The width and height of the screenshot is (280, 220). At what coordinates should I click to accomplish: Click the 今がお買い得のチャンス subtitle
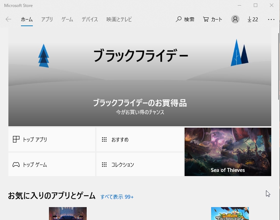coord(140,112)
